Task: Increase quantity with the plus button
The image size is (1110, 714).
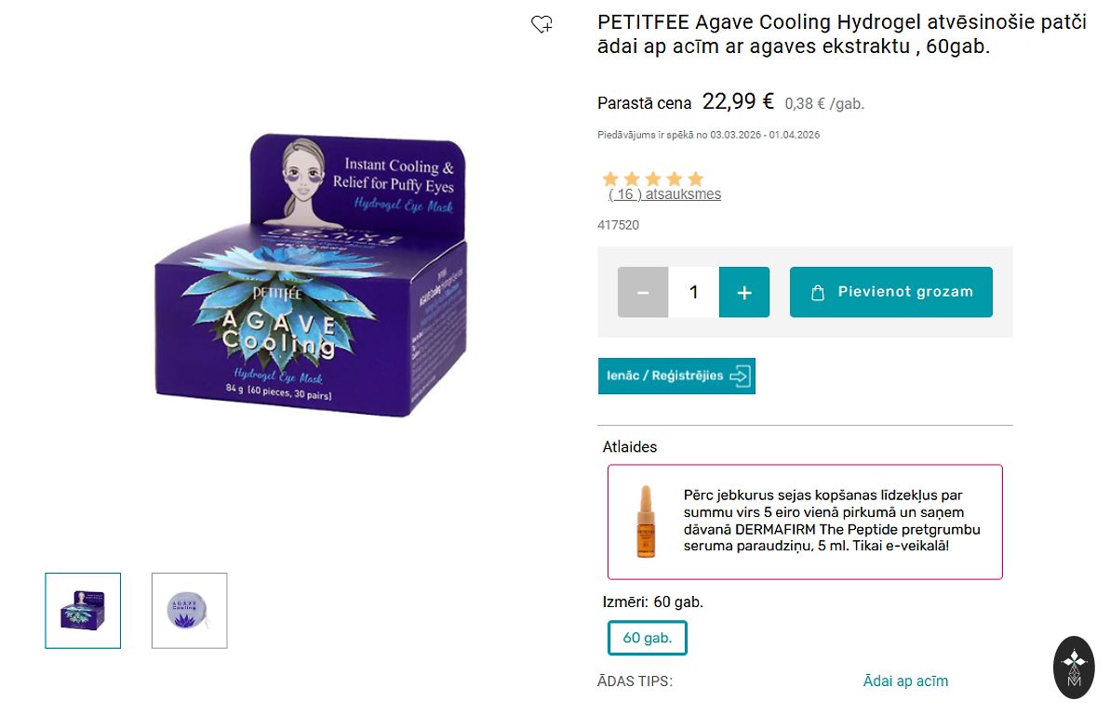Action: tap(744, 292)
